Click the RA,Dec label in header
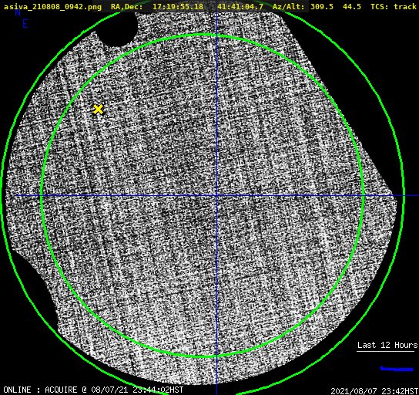Viewport: 419px width, 395px height. [127, 7]
